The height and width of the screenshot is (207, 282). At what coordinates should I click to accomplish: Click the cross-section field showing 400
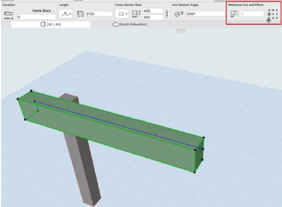coord(153,11)
